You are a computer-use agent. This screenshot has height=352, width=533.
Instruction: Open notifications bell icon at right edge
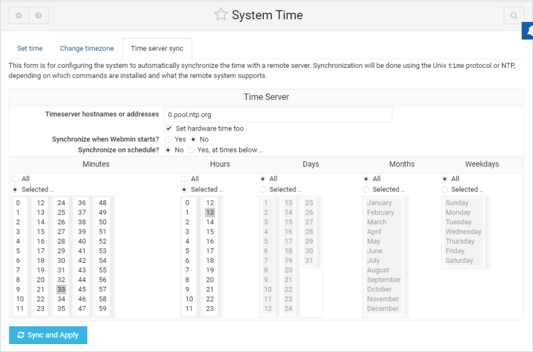[x=528, y=31]
